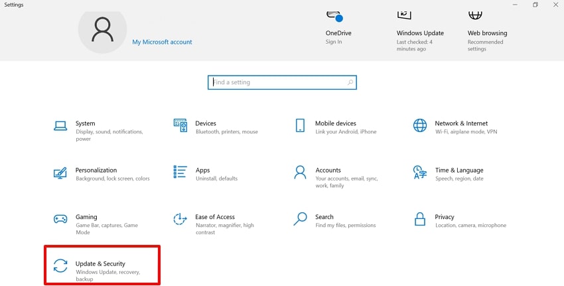Click "Display, sound, notifications, power" description
Screen dimensions: 564x286
pyautogui.click(x=109, y=135)
